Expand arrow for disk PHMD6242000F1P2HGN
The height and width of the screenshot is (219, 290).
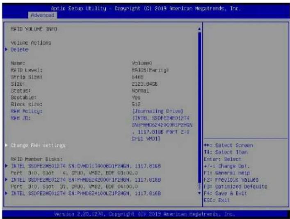7,179
